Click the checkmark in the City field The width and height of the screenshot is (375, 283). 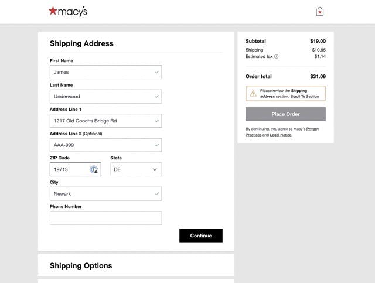click(157, 193)
